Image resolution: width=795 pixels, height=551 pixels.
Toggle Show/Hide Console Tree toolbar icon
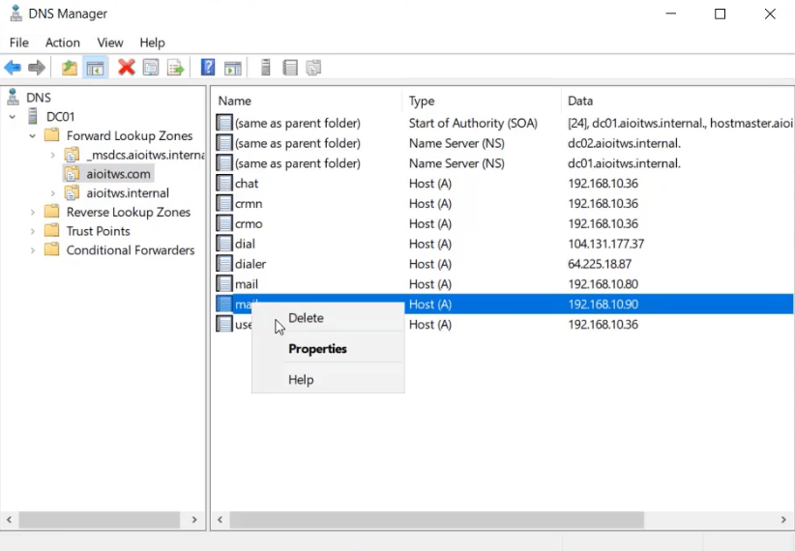[x=95, y=68]
